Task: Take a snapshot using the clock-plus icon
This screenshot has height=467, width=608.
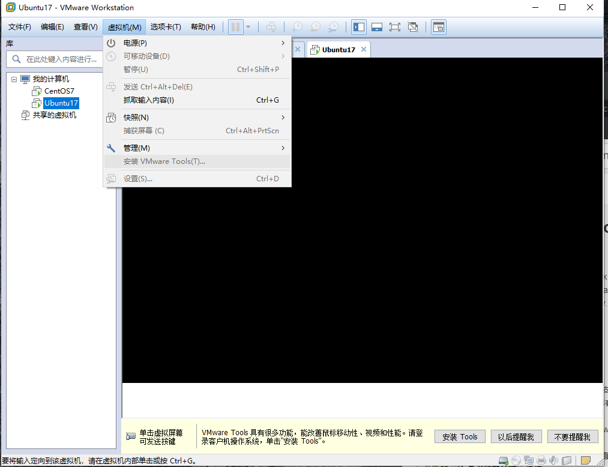Action: pos(296,26)
